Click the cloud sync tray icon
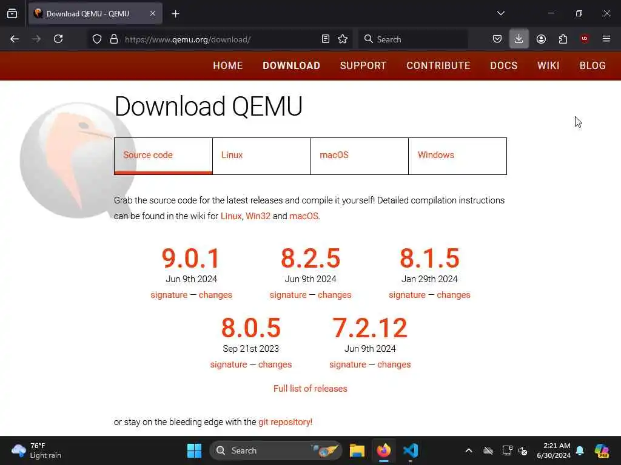The image size is (621, 465). point(488,450)
